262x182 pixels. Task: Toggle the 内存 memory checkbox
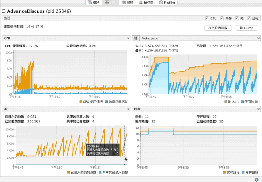point(222,18)
